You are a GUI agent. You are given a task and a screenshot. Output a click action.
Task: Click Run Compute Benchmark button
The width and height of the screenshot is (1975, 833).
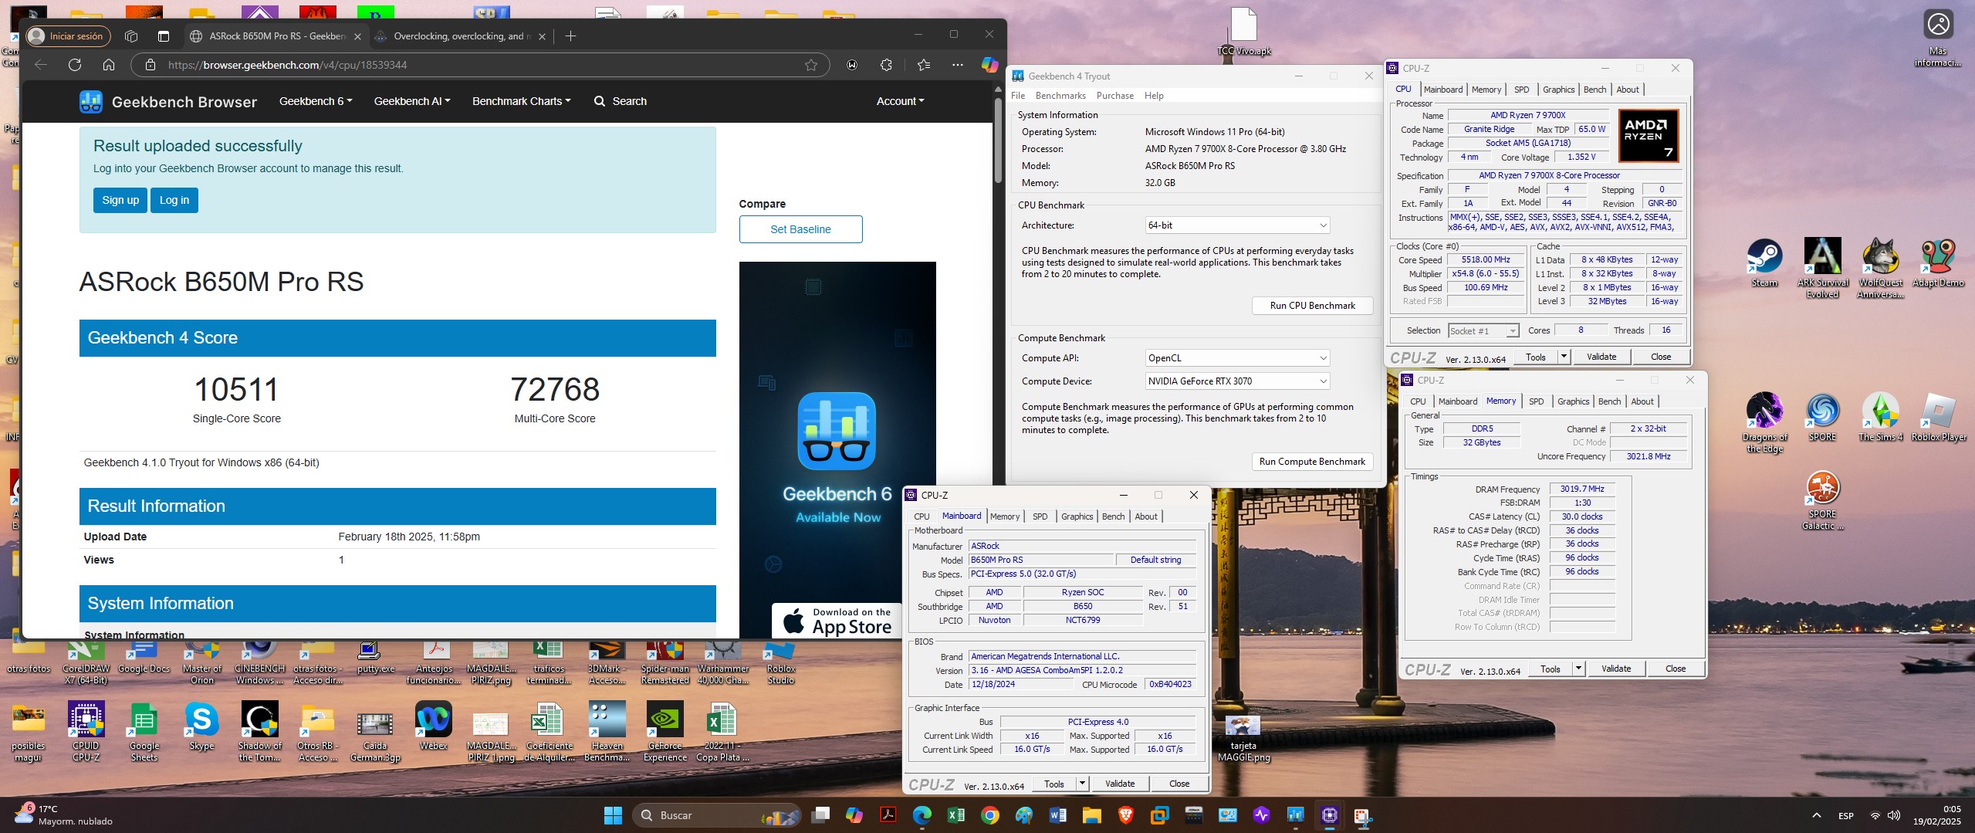pos(1312,462)
